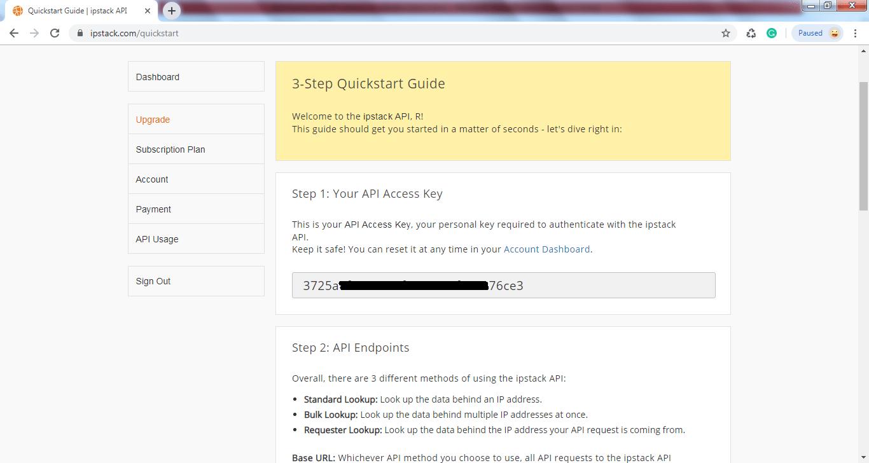The image size is (869, 463).
Task: Click the Paused profile button
Action: [817, 33]
